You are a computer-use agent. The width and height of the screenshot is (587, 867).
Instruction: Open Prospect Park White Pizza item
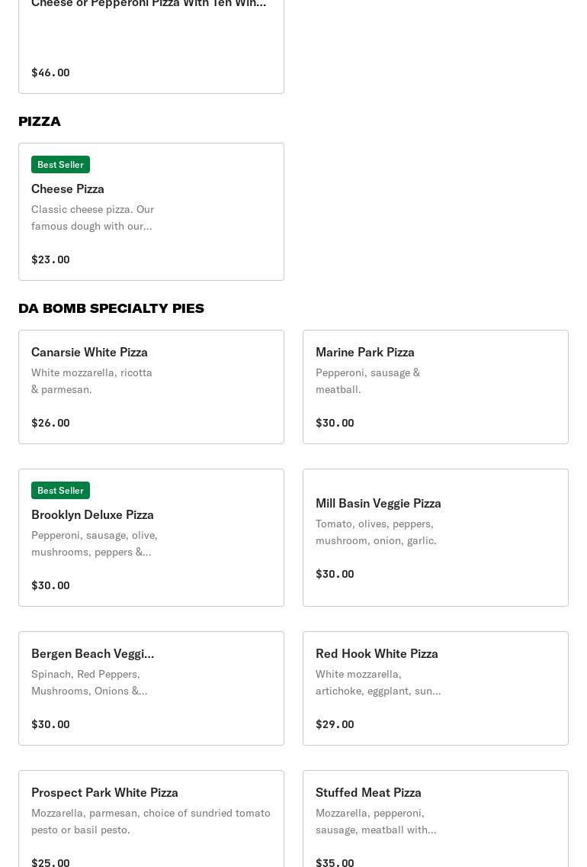[x=151, y=819]
